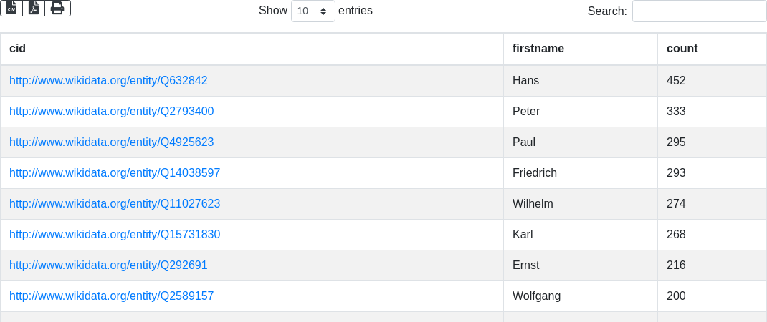
Task: Open the Q292691 wikidata link
Action: click(108, 265)
